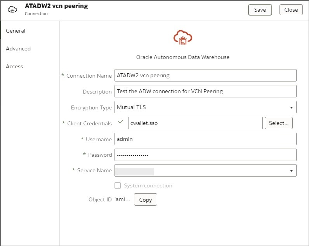Toggle the System connection checkbox
The width and height of the screenshot is (309, 246).
tap(118, 185)
